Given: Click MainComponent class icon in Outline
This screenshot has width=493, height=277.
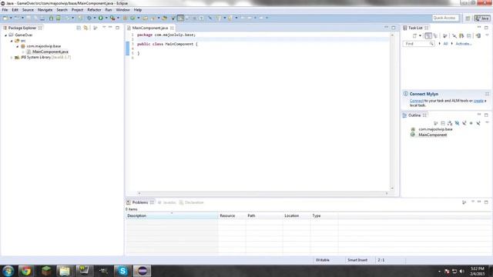Looking at the screenshot, I should pos(413,135).
